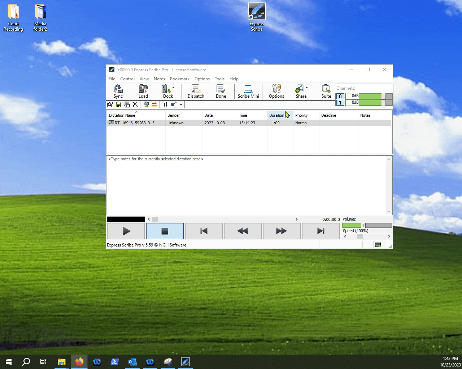Launch Scribe Mini
The height and width of the screenshot is (369, 462).
[x=248, y=91]
